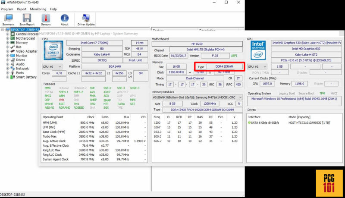Open the Help menu
345x198 pixels.
click(x=53, y=9)
